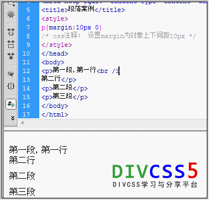Click code line '<p>第三段</p>'

(64, 96)
